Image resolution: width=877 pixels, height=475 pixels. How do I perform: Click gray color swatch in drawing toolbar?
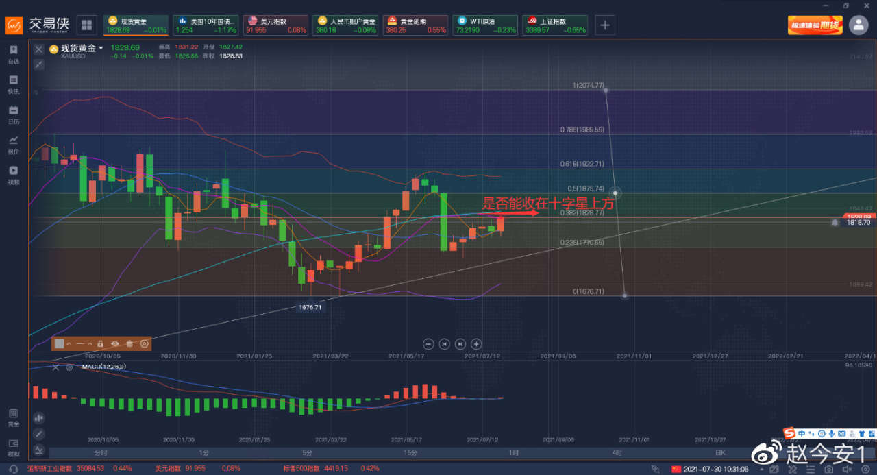click(60, 343)
